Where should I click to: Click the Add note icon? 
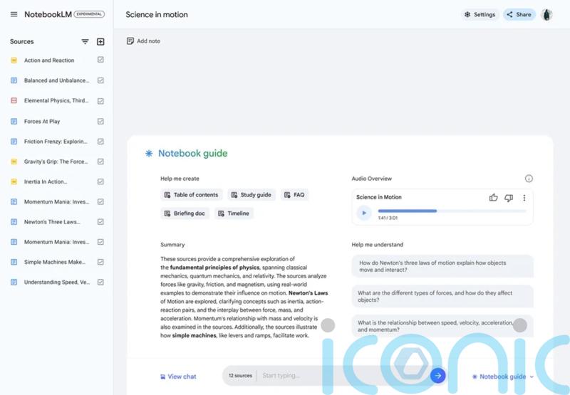[x=130, y=41]
